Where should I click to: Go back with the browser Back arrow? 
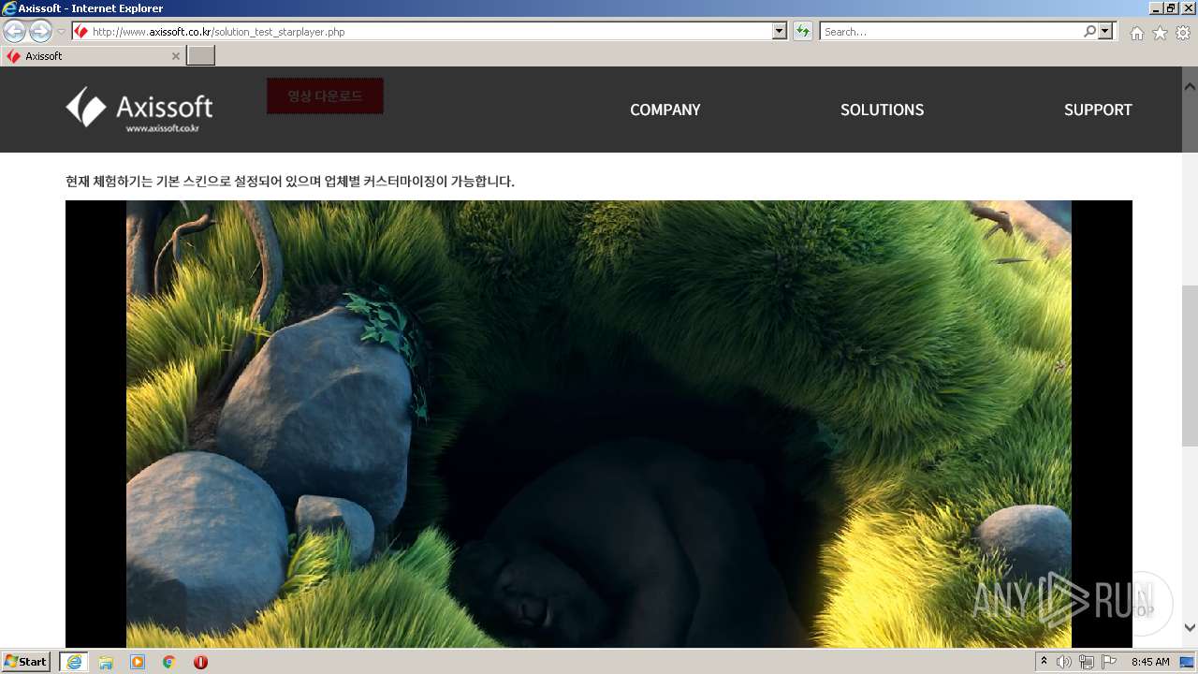coord(14,31)
